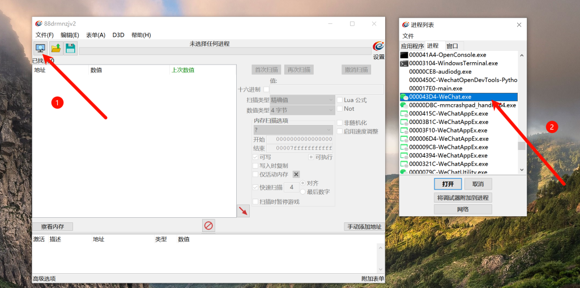Open the 编辑(E) menu
This screenshot has height=288, width=580.
coord(70,35)
